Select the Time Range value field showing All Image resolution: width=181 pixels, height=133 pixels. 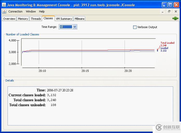click(x=66, y=27)
